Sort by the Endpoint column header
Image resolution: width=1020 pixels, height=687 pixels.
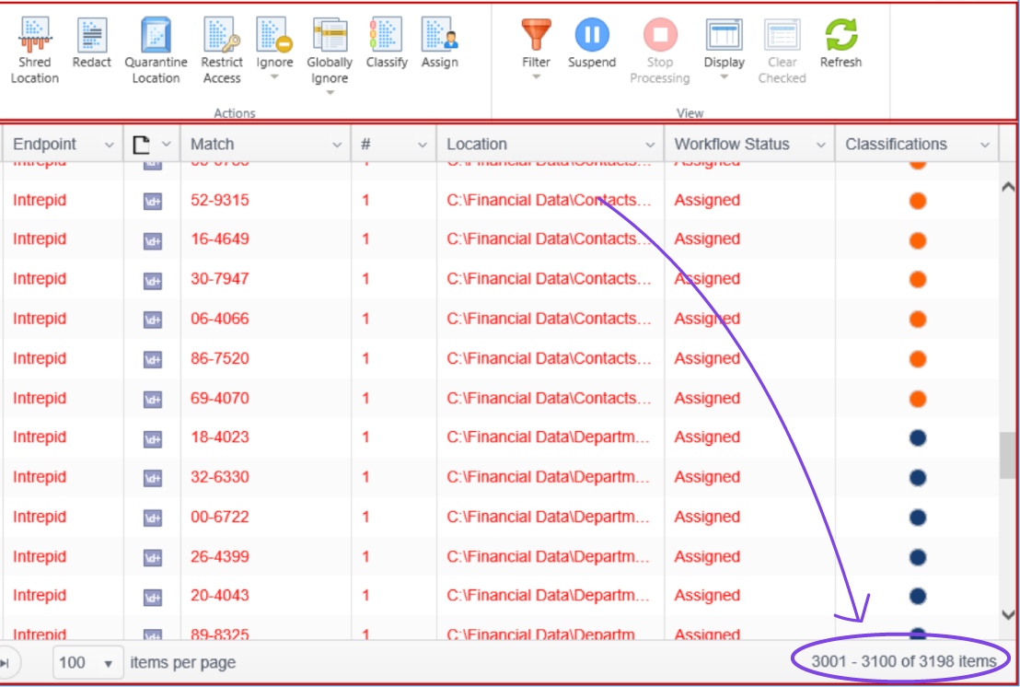coord(45,145)
